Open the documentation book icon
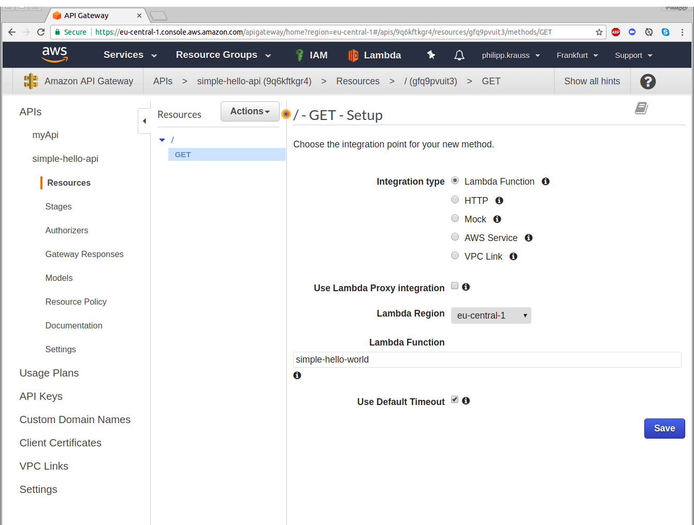The height and width of the screenshot is (525, 694). [x=641, y=108]
